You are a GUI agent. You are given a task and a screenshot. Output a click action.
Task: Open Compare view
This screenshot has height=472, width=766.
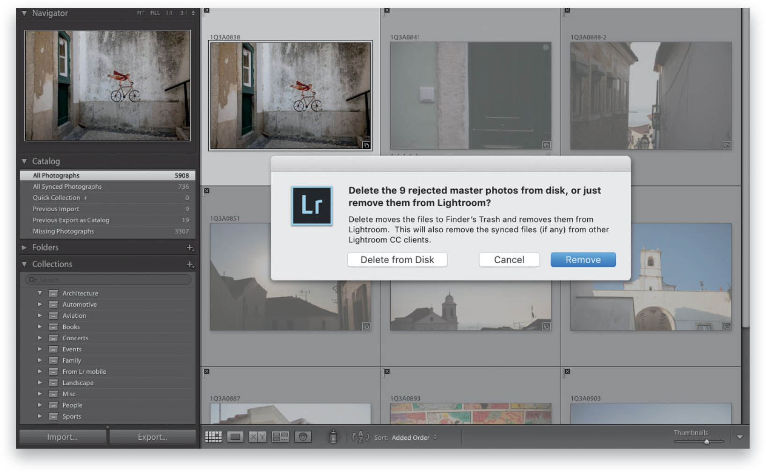(x=257, y=436)
